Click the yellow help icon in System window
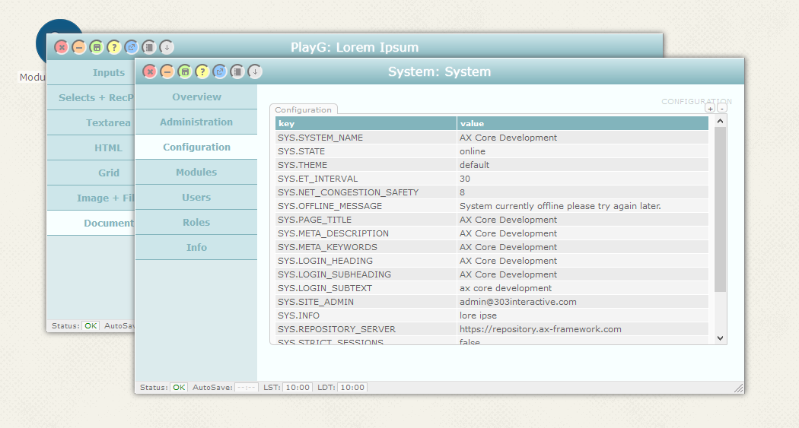Image resolution: width=799 pixels, height=428 pixels. (x=202, y=71)
